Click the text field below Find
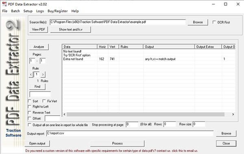 pyautogui.click(x=40, y=94)
